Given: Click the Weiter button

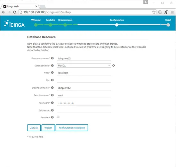Looking at the screenshot, I should [48, 128].
